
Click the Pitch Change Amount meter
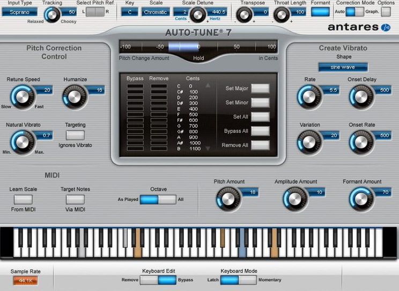(x=198, y=47)
